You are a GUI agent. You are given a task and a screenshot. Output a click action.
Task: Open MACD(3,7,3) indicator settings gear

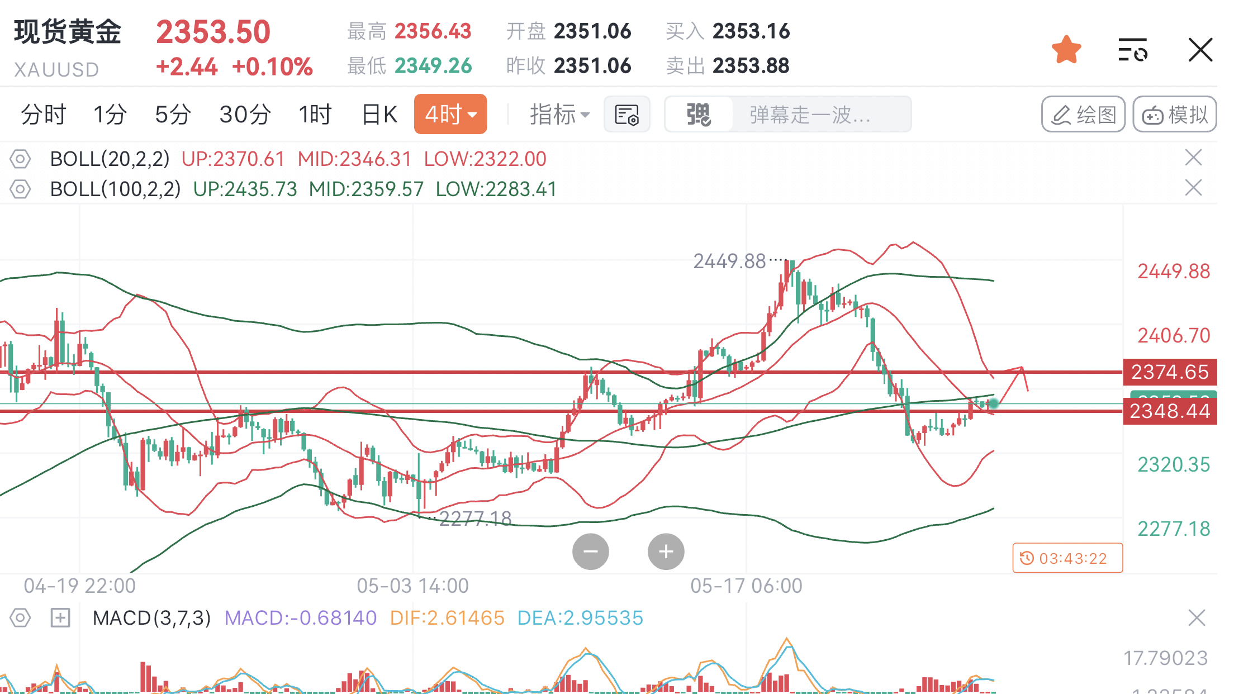coord(20,618)
